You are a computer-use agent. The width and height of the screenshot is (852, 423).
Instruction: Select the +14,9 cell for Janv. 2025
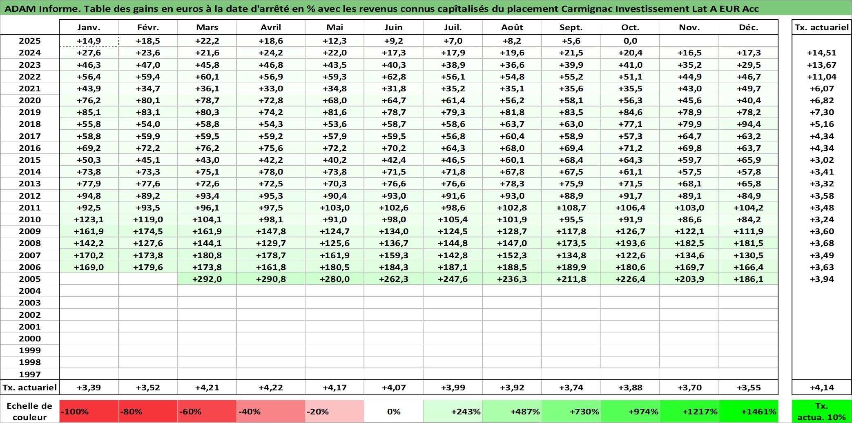pos(89,41)
